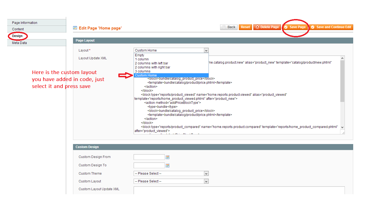365x206 pixels.
Task: Expand the Custom Theme dropdown
Action: 171,174
